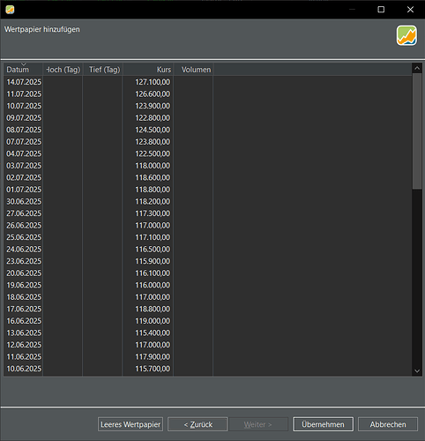Click the scroll down arrow of the table

pyautogui.click(x=417, y=371)
